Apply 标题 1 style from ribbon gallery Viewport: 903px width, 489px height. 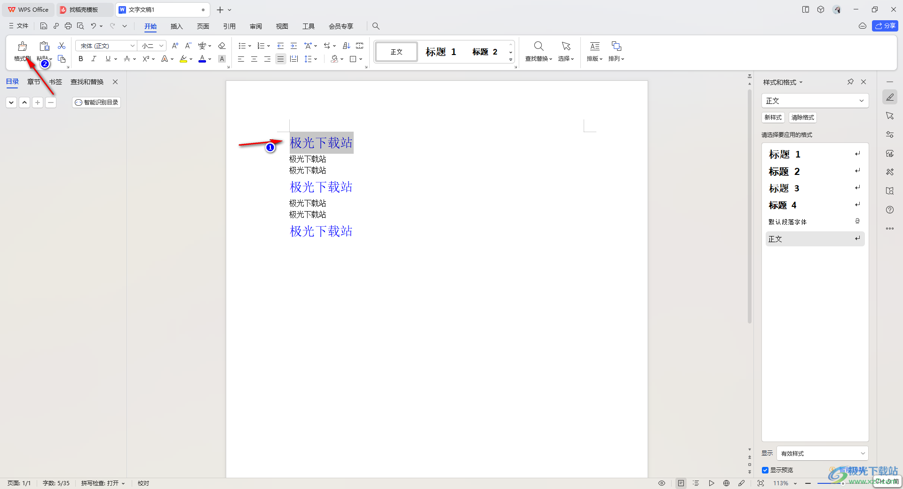click(x=441, y=52)
